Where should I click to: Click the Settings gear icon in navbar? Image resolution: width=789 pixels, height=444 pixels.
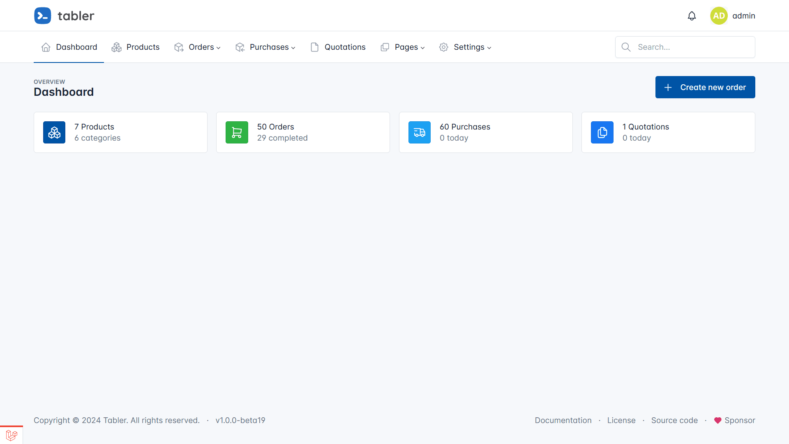(x=444, y=47)
